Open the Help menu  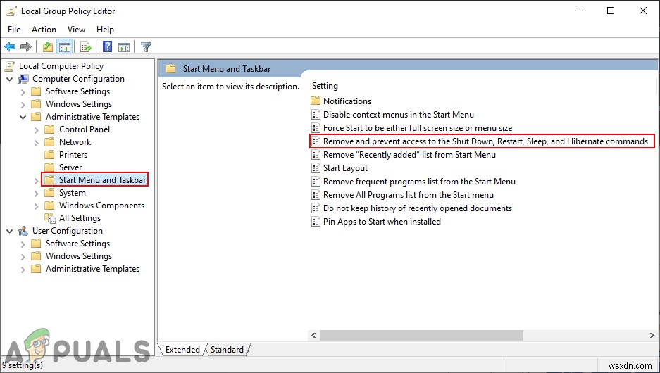(x=105, y=30)
